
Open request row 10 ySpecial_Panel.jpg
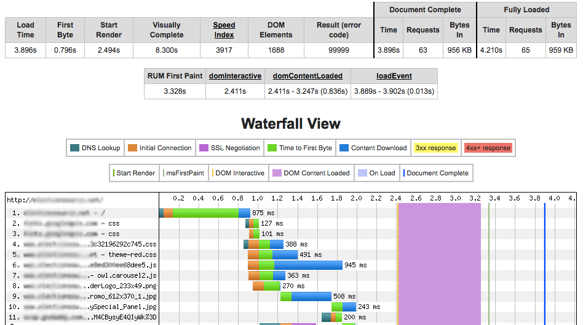82,307
